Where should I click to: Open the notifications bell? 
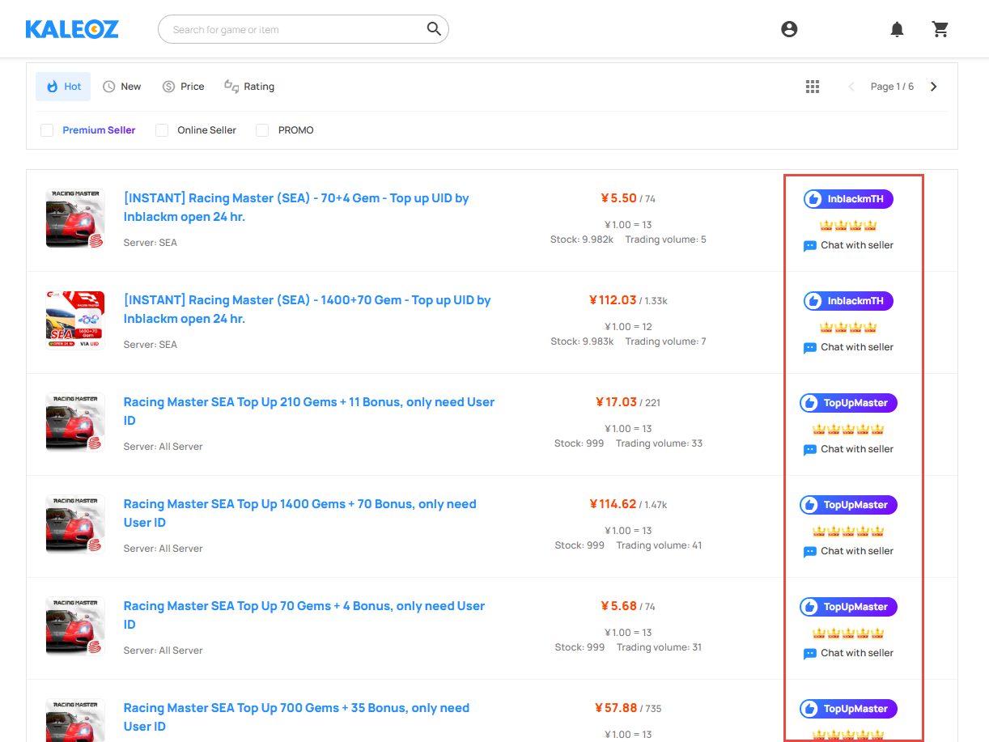[897, 29]
